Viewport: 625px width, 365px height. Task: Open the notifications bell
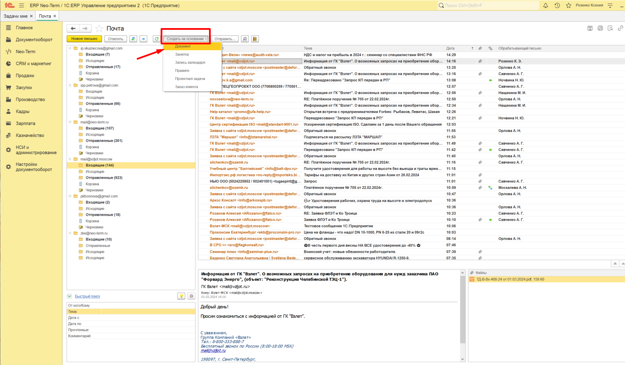pos(546,5)
